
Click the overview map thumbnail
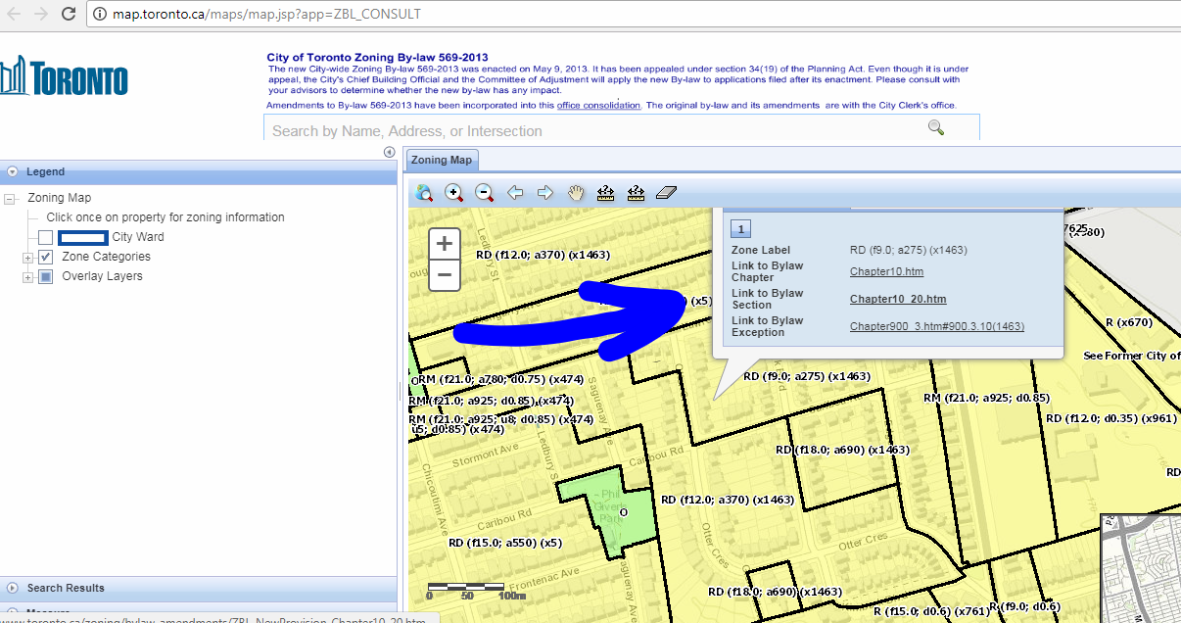tap(1140, 568)
